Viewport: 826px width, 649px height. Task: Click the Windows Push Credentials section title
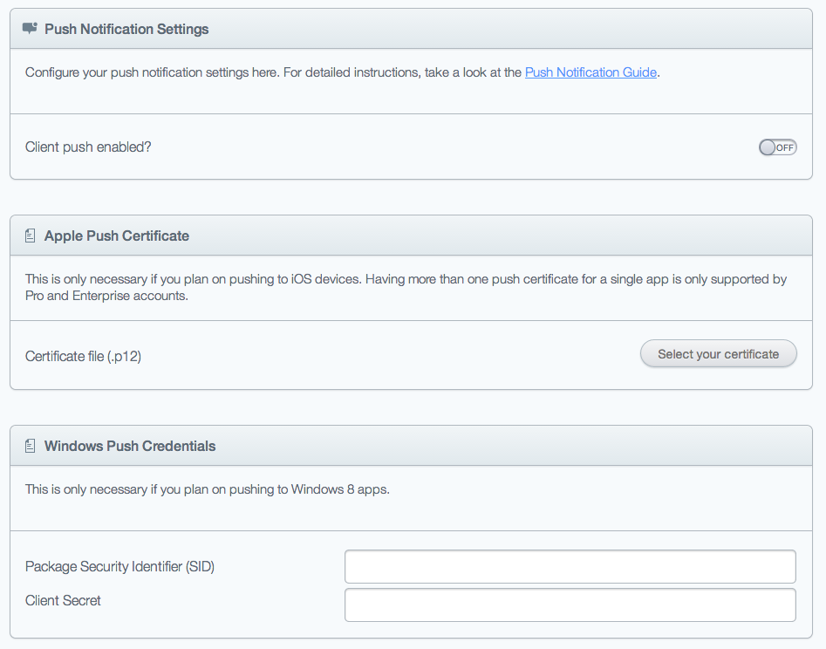[x=130, y=446]
